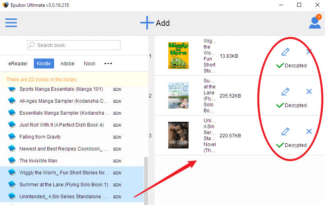The height and width of the screenshot is (205, 325).
Task: Click the Add plus button
Action: click(x=155, y=23)
